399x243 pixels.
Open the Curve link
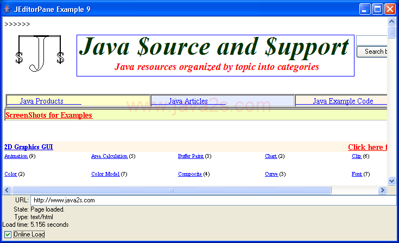[x=271, y=174]
